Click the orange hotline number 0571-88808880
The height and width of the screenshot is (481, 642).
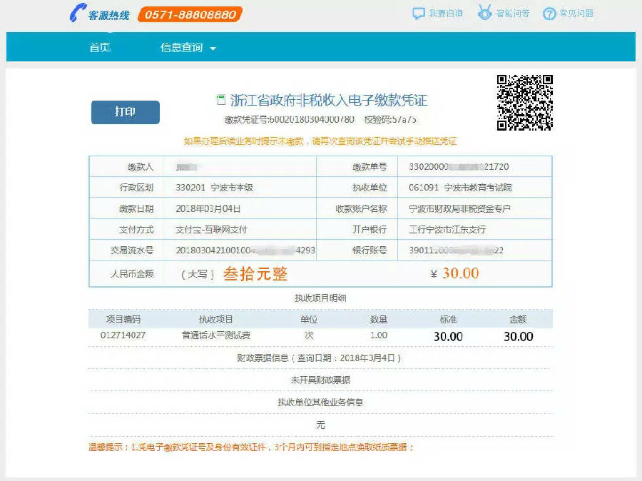[189, 14]
